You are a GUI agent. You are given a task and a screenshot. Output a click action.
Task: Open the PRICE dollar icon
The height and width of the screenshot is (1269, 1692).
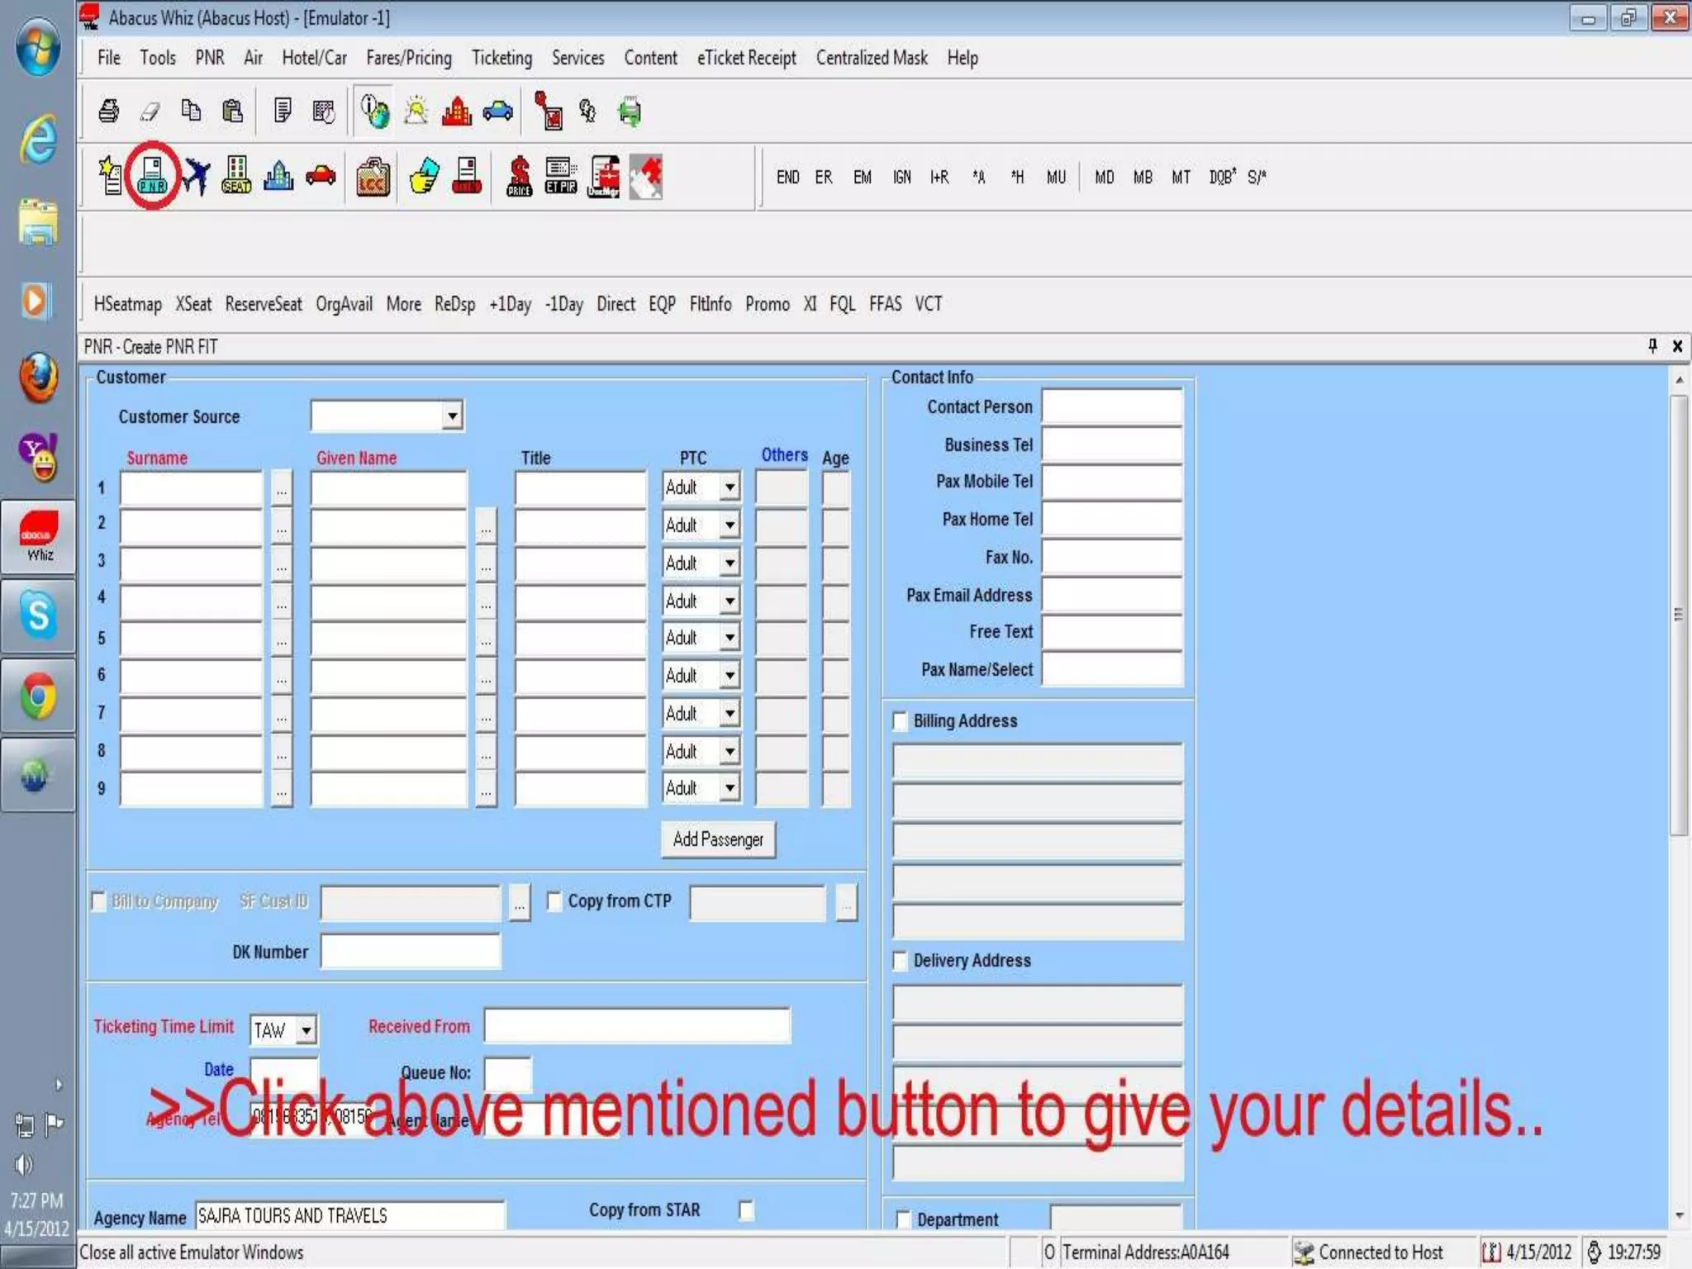point(519,175)
